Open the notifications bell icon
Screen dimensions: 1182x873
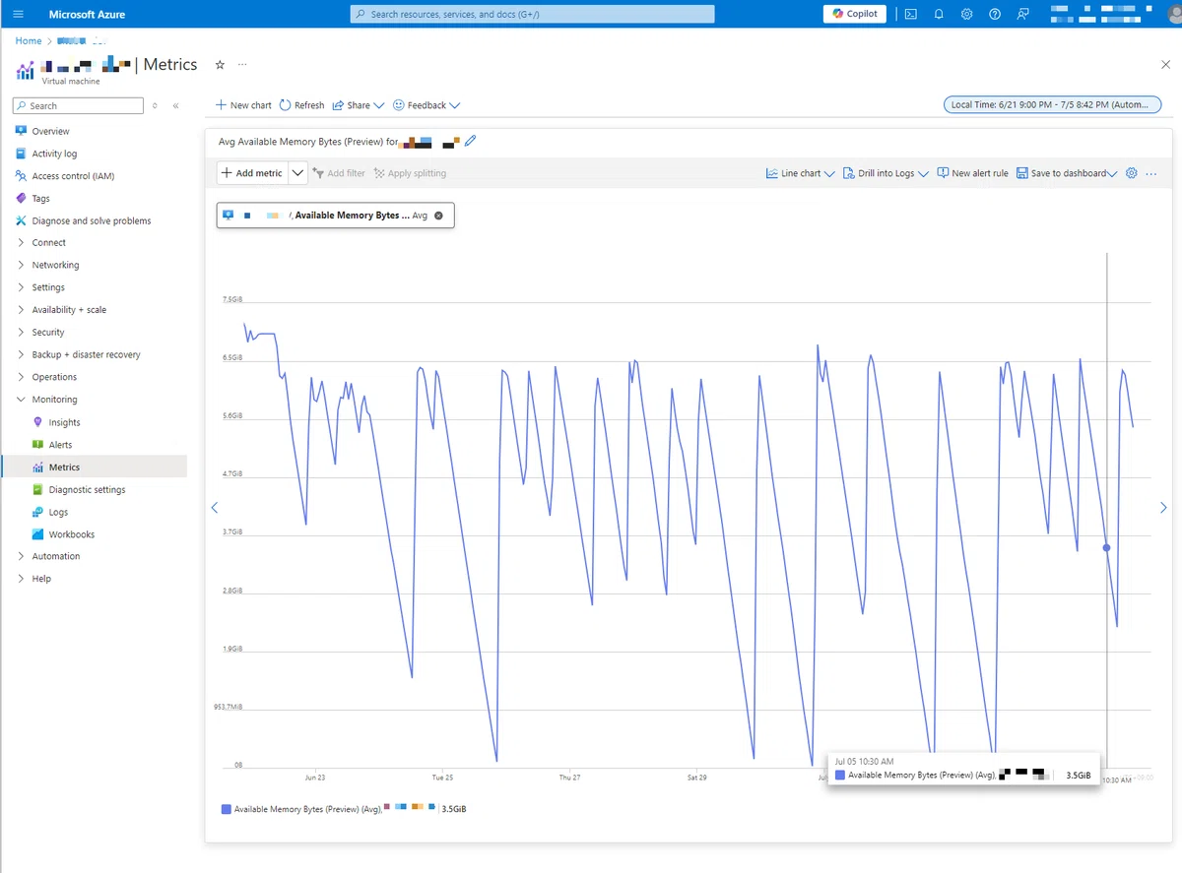click(939, 14)
